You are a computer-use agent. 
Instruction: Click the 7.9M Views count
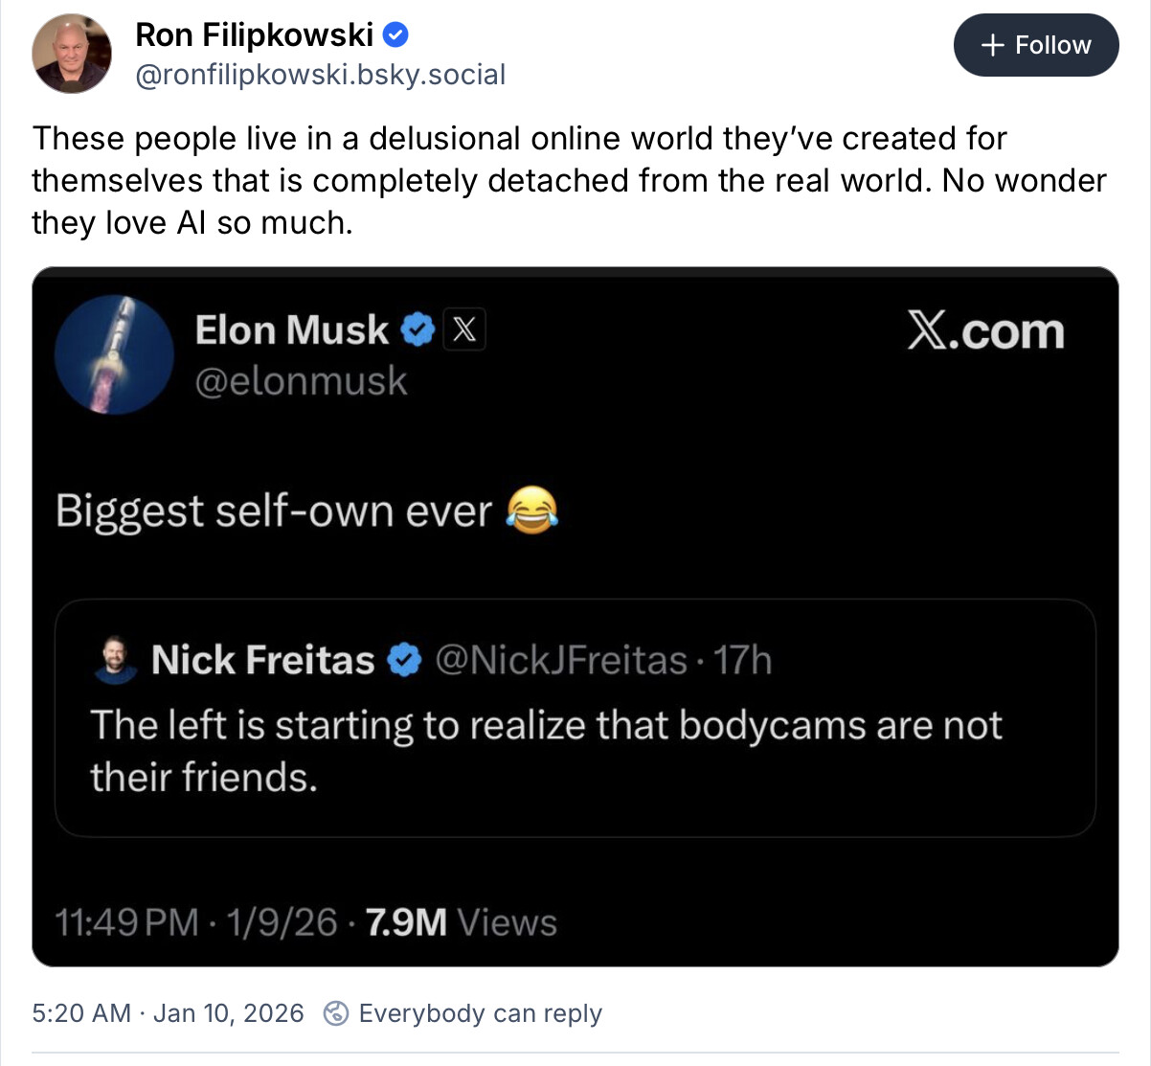(461, 922)
